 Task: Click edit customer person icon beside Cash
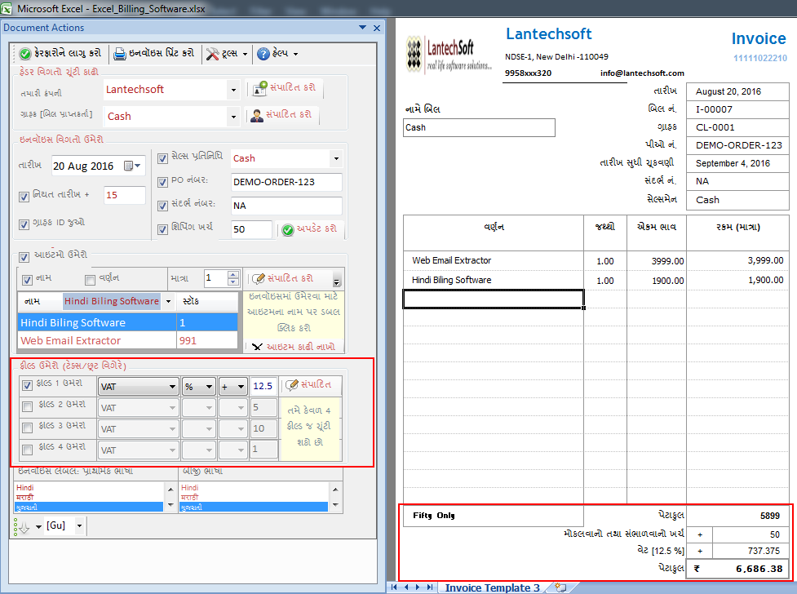257,115
